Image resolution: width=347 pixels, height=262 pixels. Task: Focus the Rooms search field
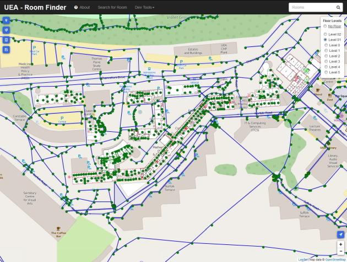pyautogui.click(x=311, y=8)
